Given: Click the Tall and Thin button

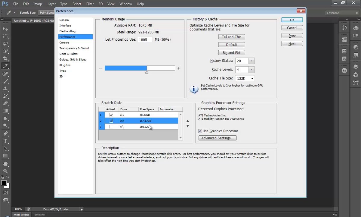Looking at the screenshot, I should tap(232, 37).
